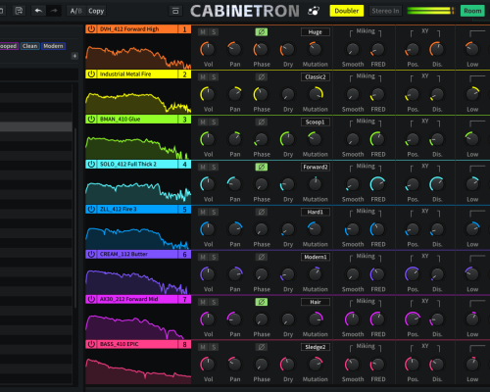This screenshot has height=392, width=490.
Task: Click slot 4 cyan FRED knob
Action: point(377,184)
